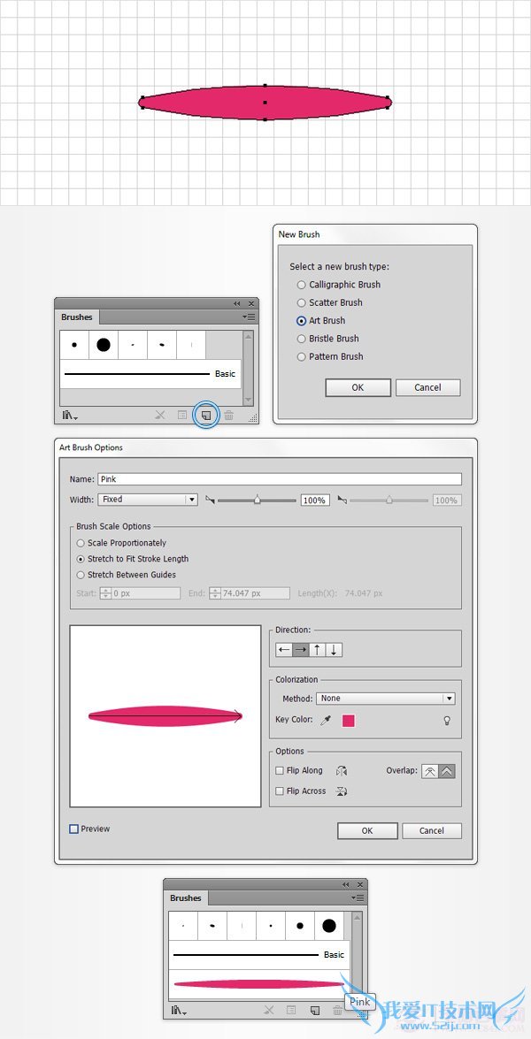
Task: Open the Width dropdown showing Fixed
Action: click(x=148, y=499)
